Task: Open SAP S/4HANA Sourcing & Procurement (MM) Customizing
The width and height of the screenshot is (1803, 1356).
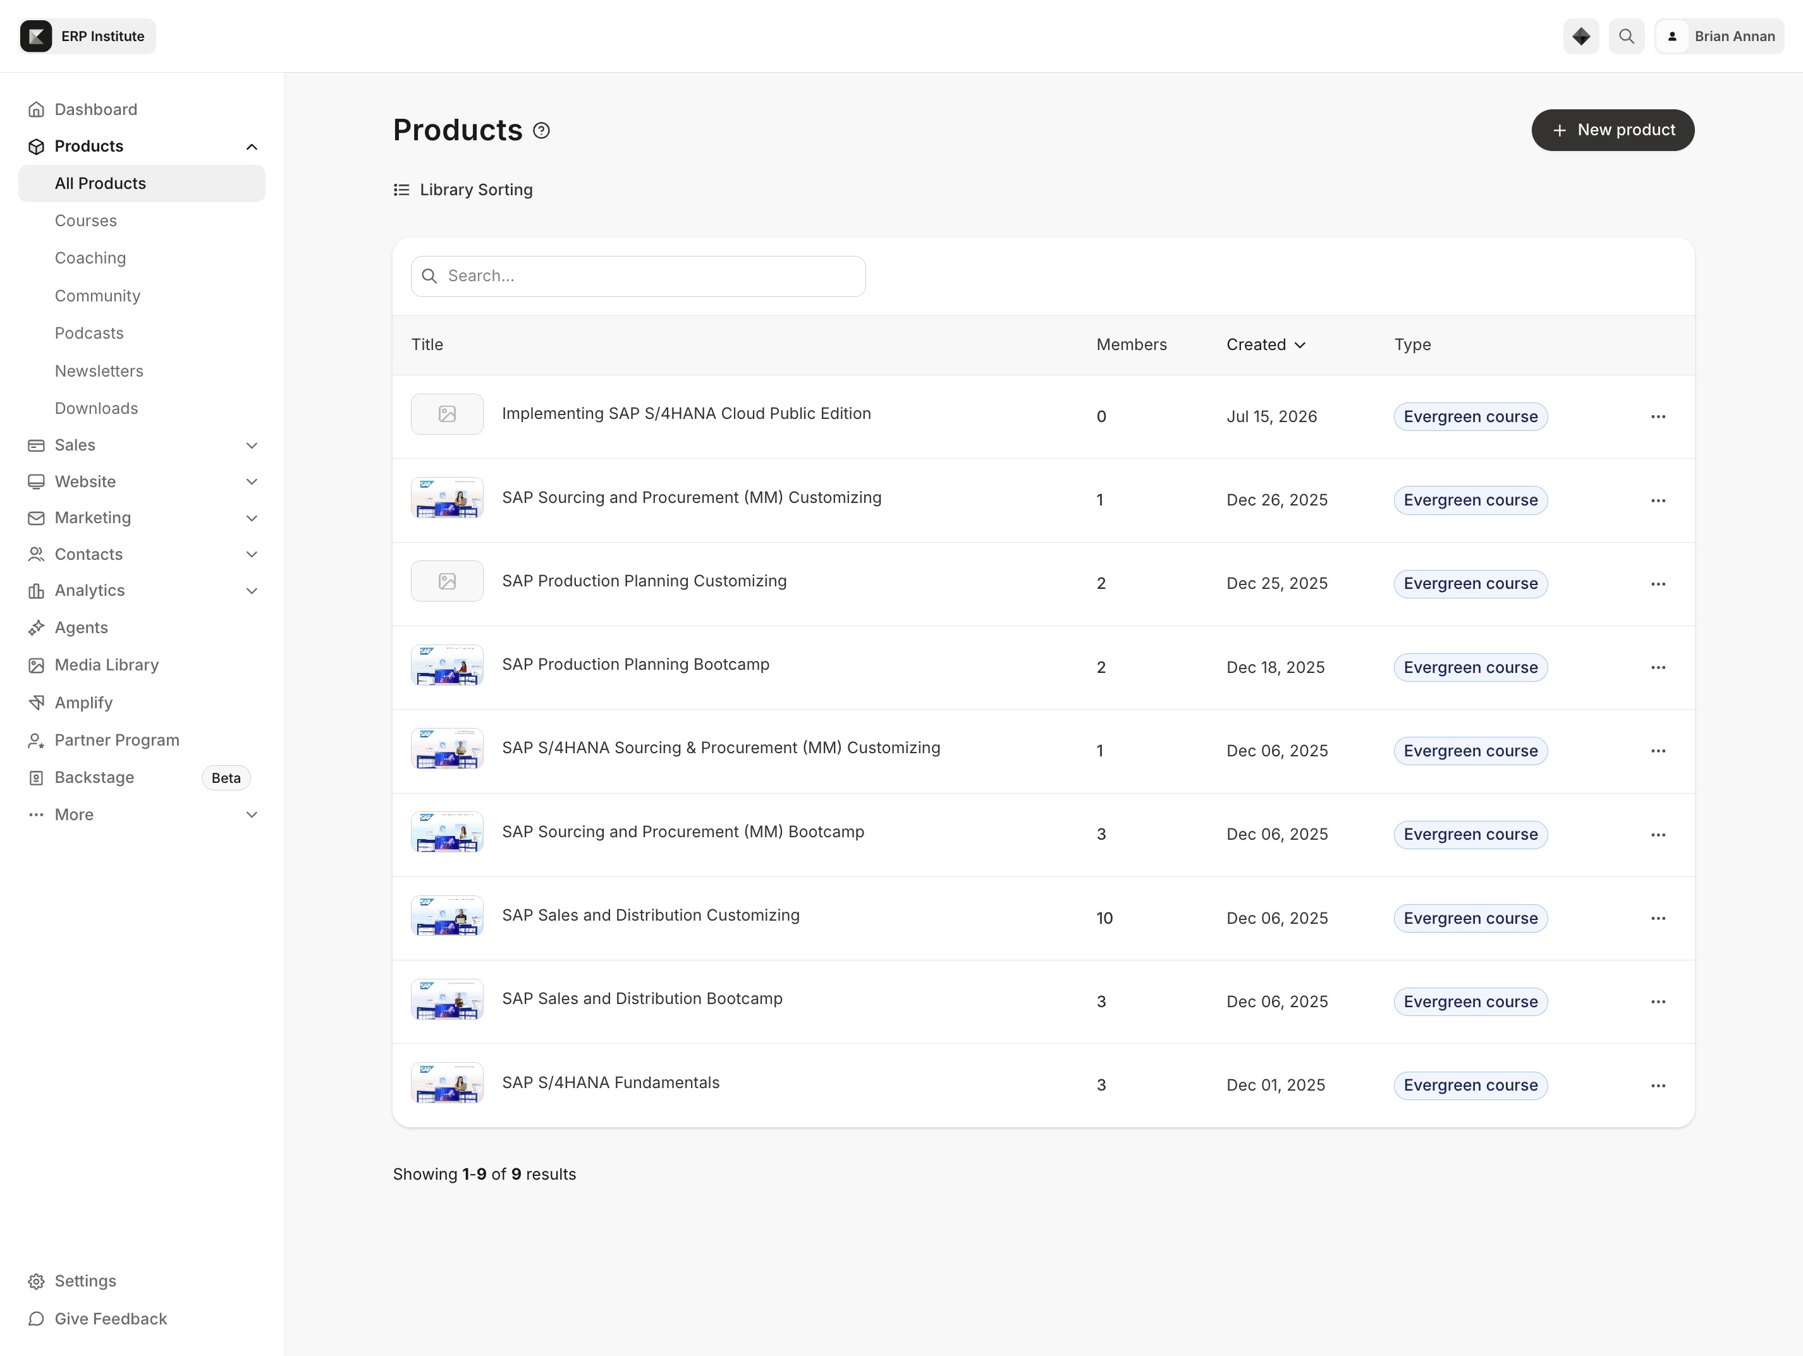Action: [x=721, y=748]
